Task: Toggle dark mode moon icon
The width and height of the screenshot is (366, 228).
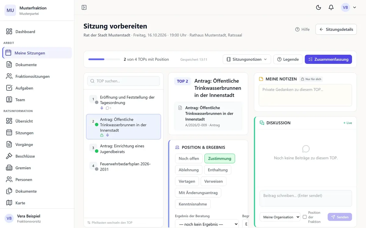Action: pos(318,8)
